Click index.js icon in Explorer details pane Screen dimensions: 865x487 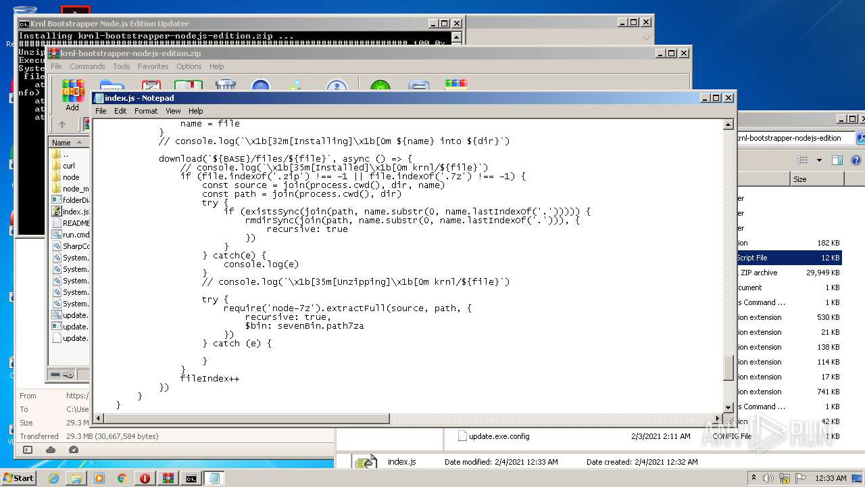tap(366, 463)
